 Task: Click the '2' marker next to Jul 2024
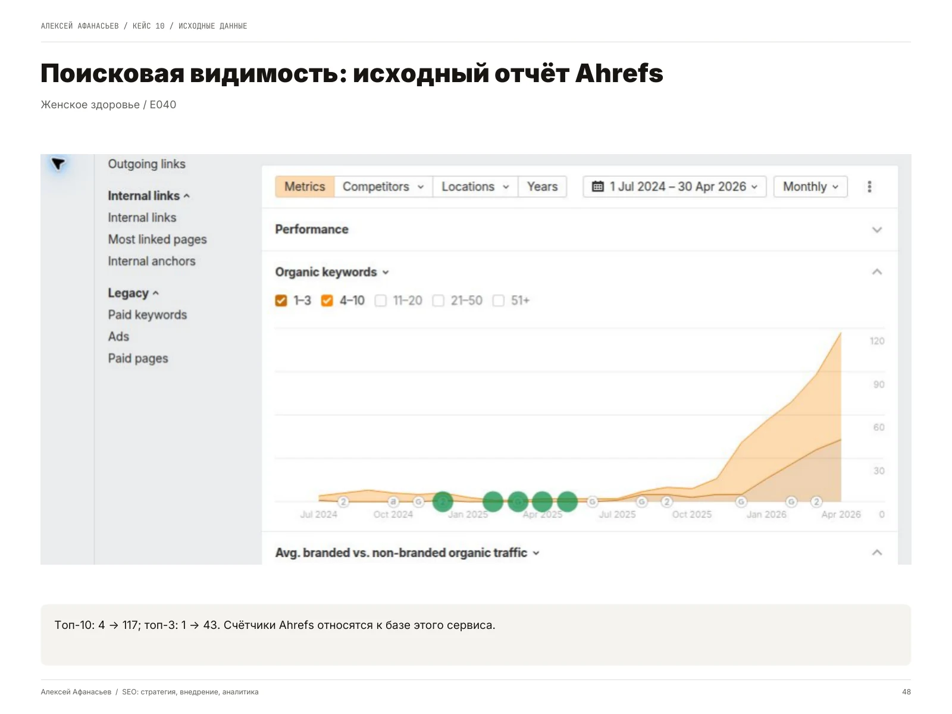[343, 502]
